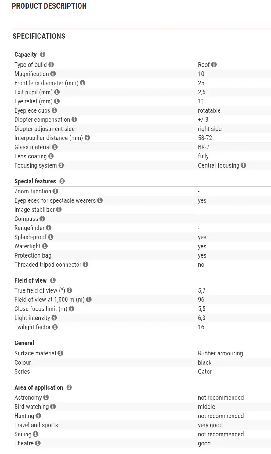Show info for Image stabilizer
The width and height of the screenshot is (271, 454).
click(59, 210)
